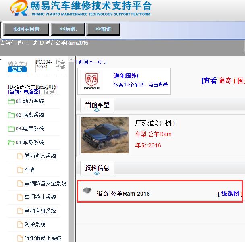Click the PC.204-29581 code text

[x=44, y=64]
